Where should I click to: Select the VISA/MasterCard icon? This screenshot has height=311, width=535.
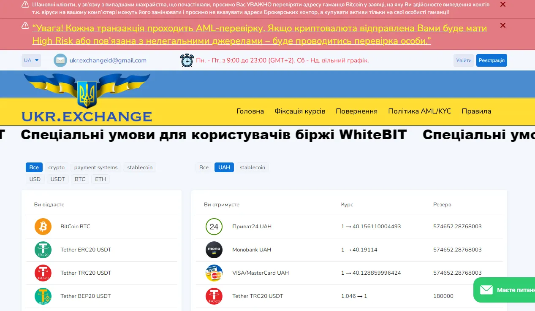[214, 273]
